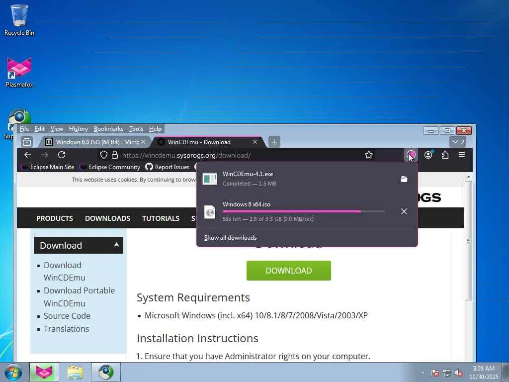Click the site security padlock icon

[x=115, y=155]
